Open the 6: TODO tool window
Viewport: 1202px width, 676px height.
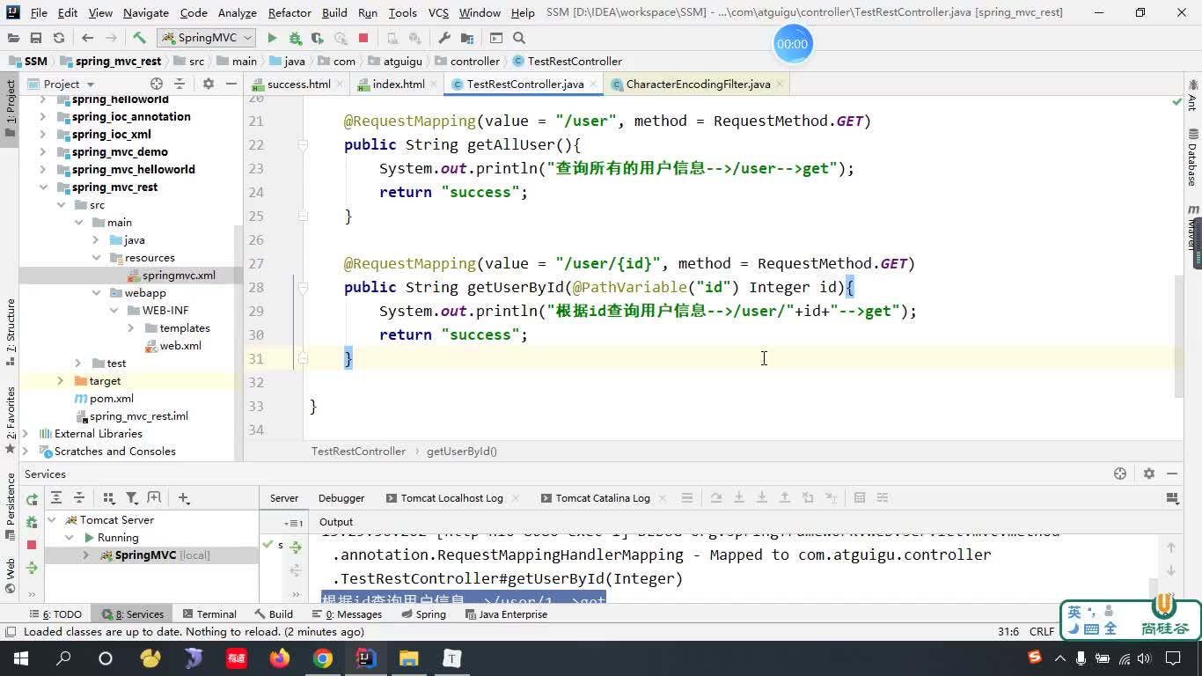click(x=55, y=614)
